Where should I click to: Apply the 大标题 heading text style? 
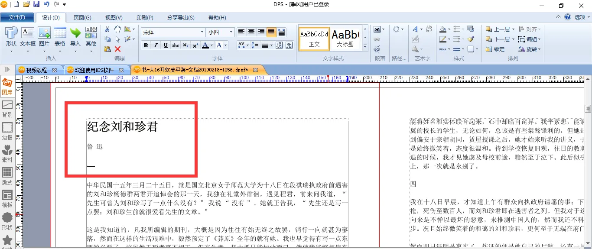point(345,39)
